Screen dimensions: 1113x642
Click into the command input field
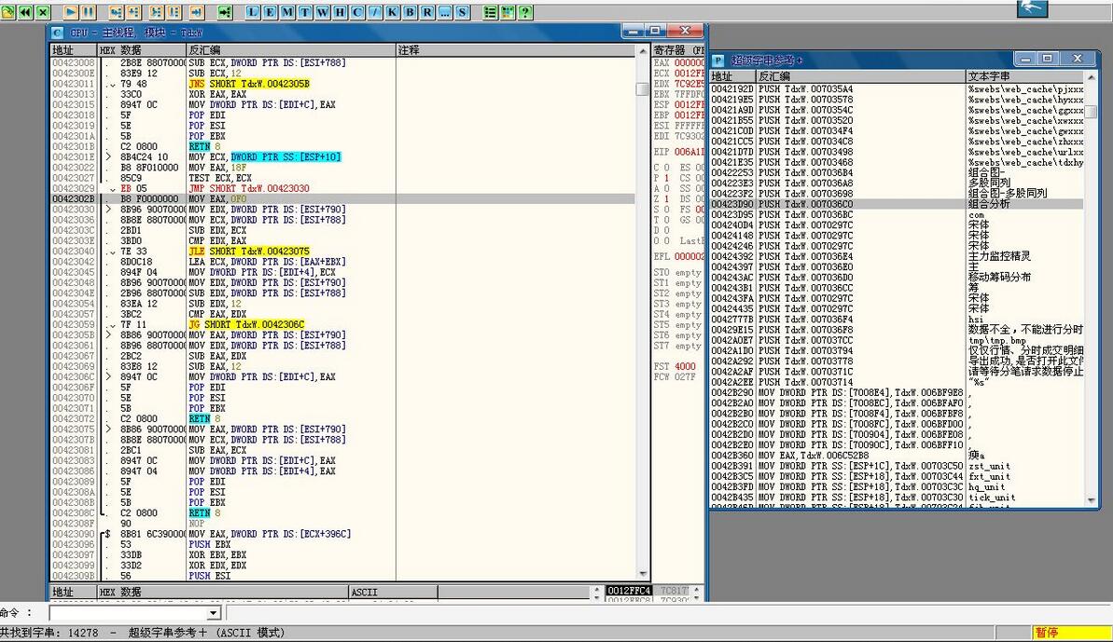pyautogui.click(x=126, y=613)
